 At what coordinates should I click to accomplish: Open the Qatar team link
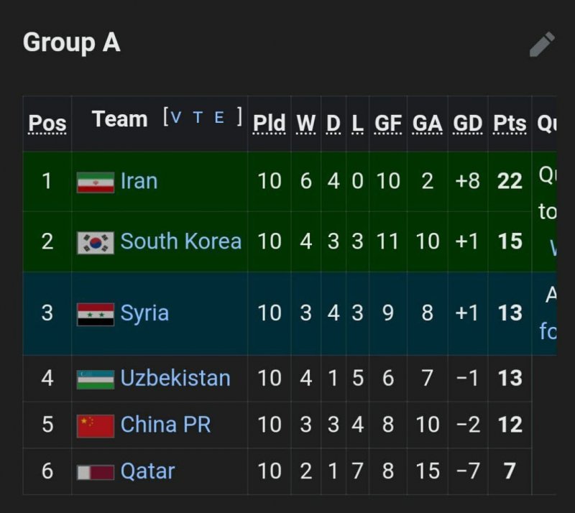[147, 471]
